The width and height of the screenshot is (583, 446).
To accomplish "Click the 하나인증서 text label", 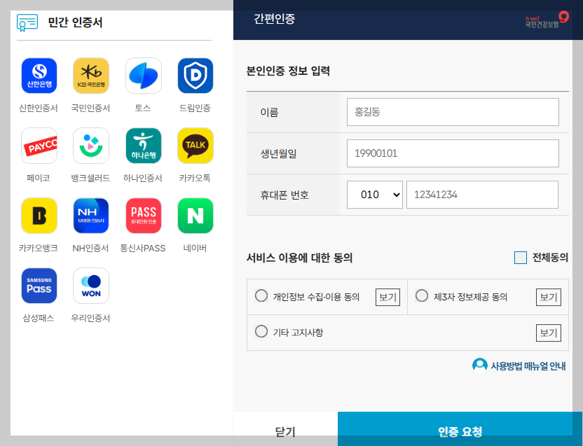I will pyautogui.click(x=143, y=178).
